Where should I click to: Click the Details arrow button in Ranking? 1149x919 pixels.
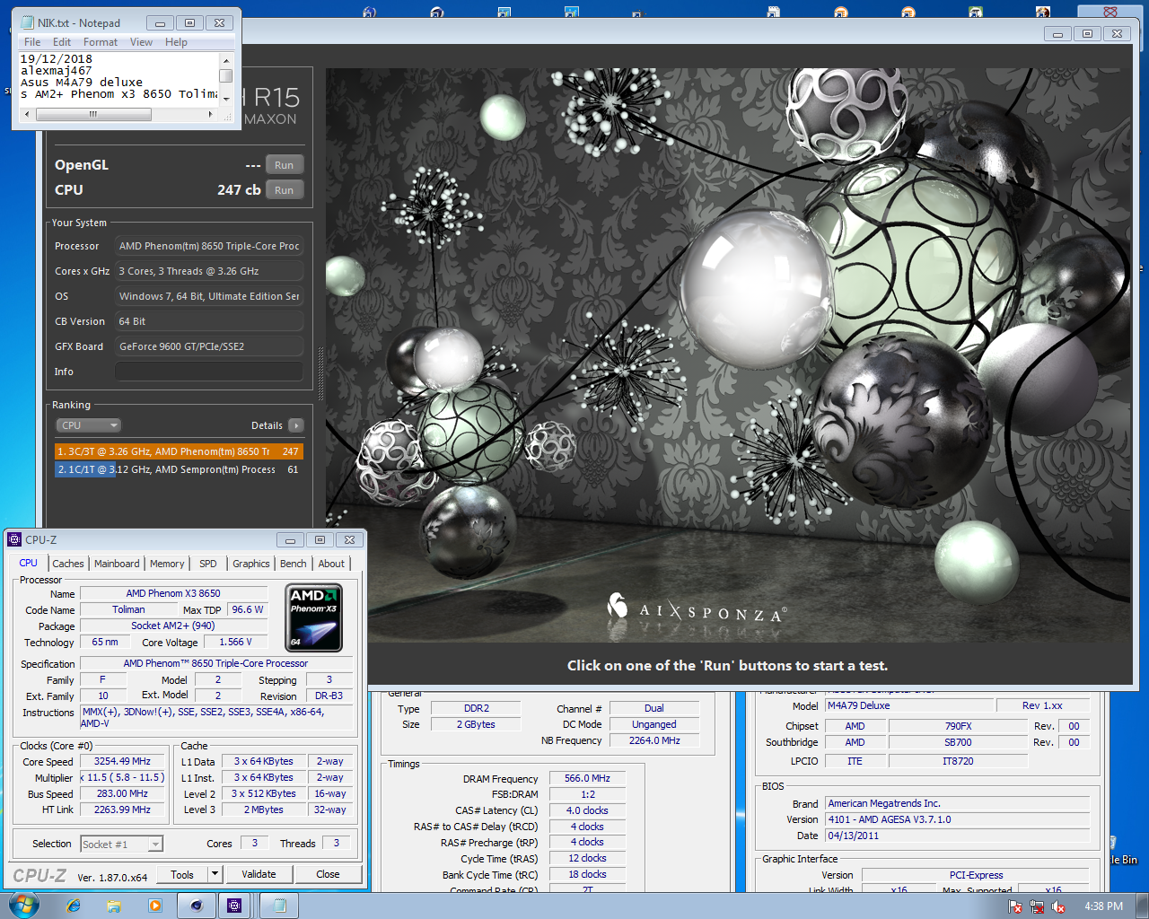[x=296, y=425]
